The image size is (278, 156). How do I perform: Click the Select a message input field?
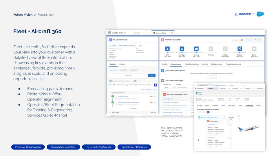point(184,87)
